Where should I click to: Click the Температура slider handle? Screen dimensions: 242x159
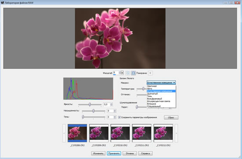(x=143, y=89)
